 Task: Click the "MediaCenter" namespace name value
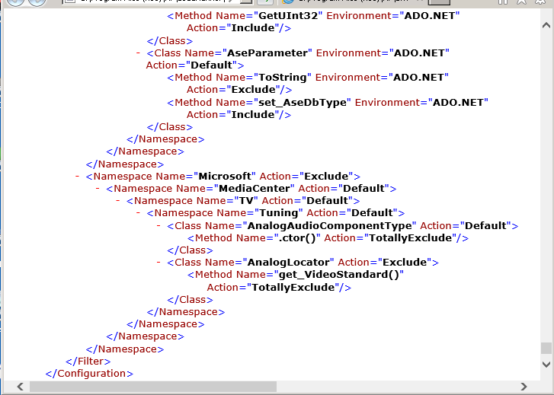click(255, 189)
